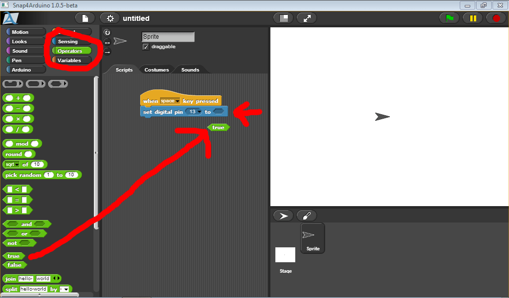509x298 pixels.
Task: Set rotation style to don't rotate
Action: pyautogui.click(x=107, y=52)
